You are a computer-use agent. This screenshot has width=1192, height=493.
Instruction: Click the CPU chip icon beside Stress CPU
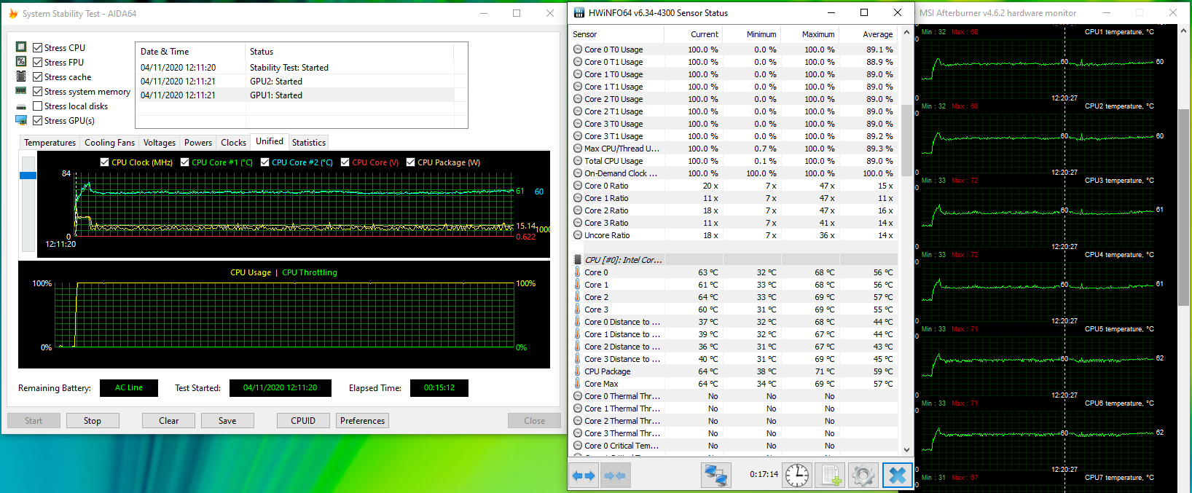(x=21, y=47)
